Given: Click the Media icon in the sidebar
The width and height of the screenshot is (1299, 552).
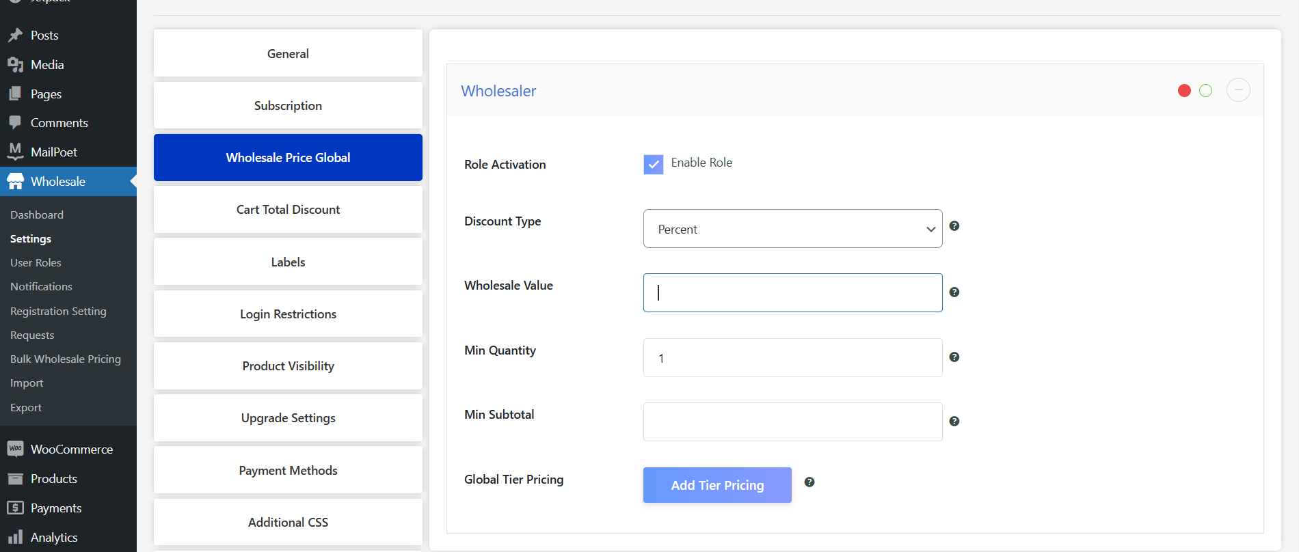Looking at the screenshot, I should point(15,64).
